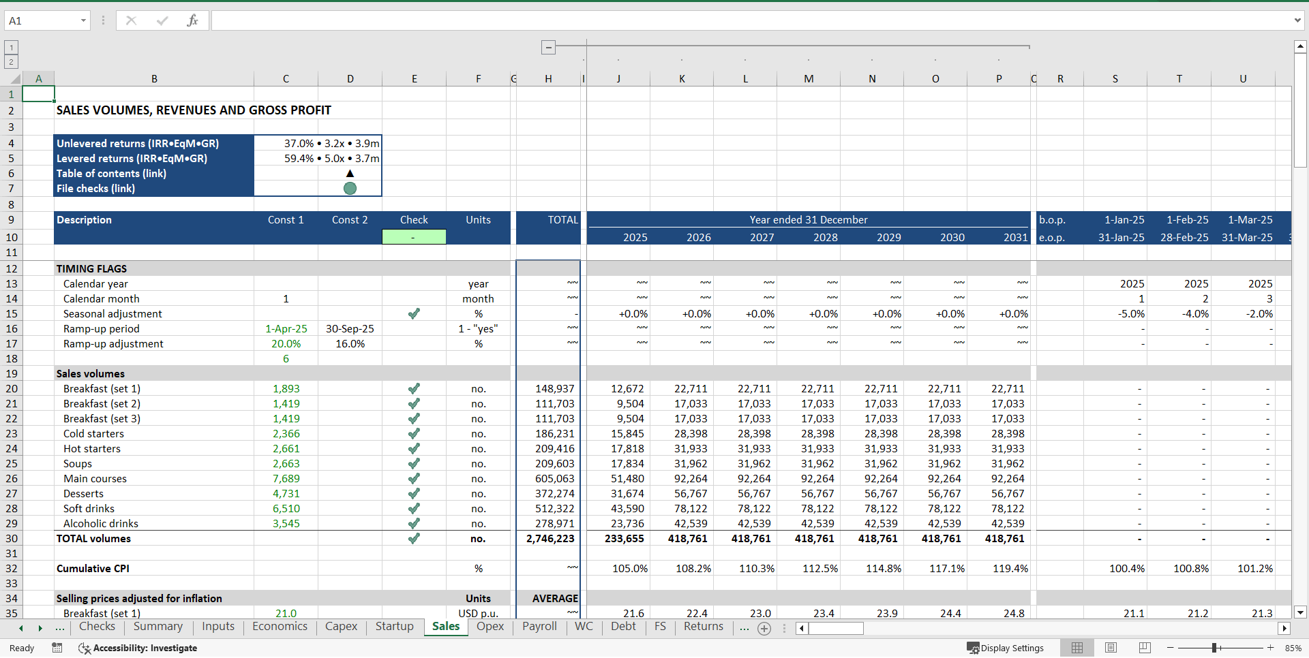Go to the Capex sheet tab
1309x658 pixels.
coord(341,627)
